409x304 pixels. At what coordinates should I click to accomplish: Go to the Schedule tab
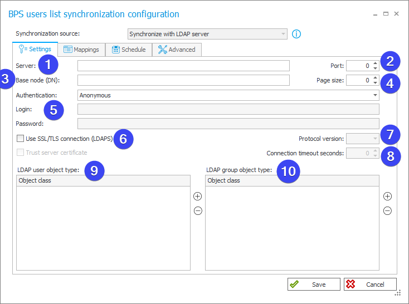pyautogui.click(x=129, y=50)
